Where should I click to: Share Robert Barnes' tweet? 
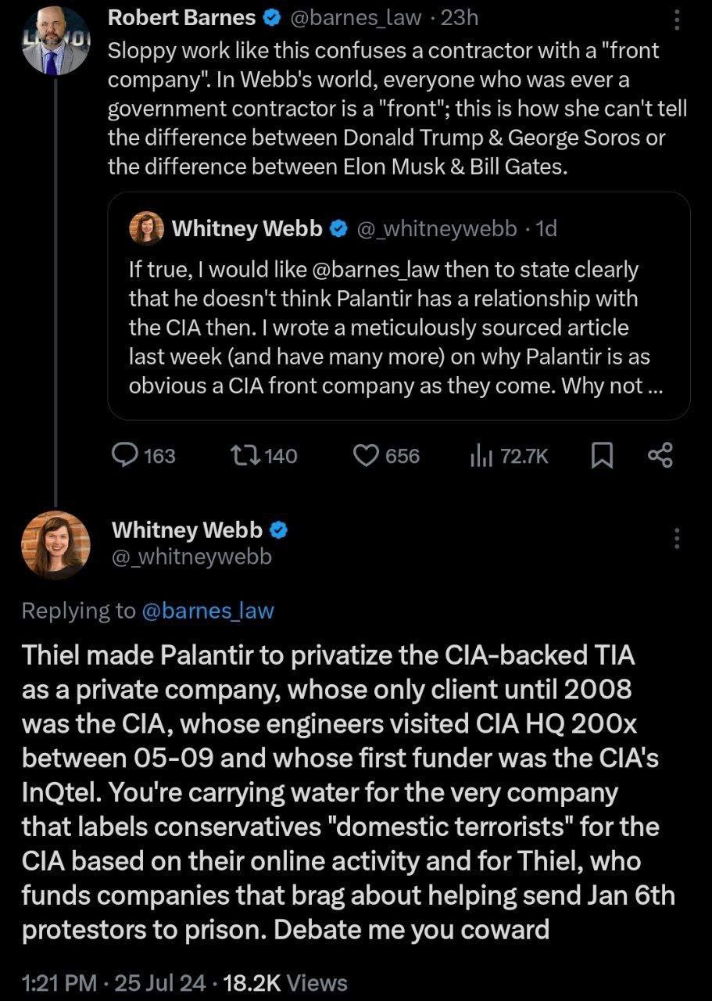[660, 455]
